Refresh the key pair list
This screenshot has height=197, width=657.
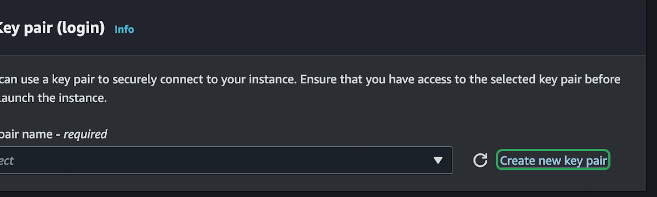(x=480, y=160)
